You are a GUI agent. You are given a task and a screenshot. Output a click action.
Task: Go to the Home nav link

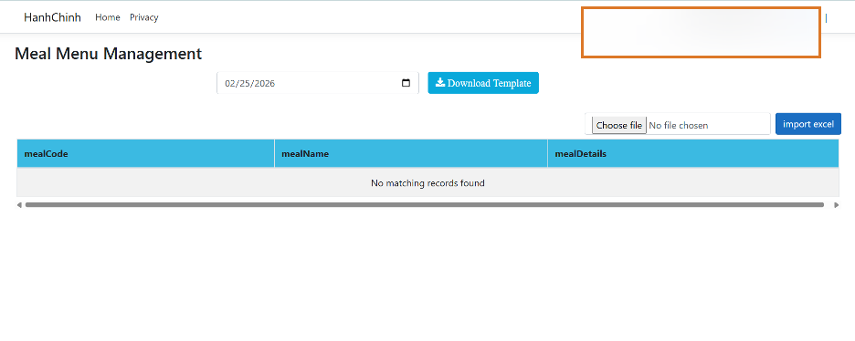point(108,17)
